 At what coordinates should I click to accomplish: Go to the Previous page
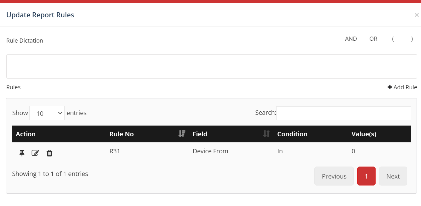(x=334, y=176)
